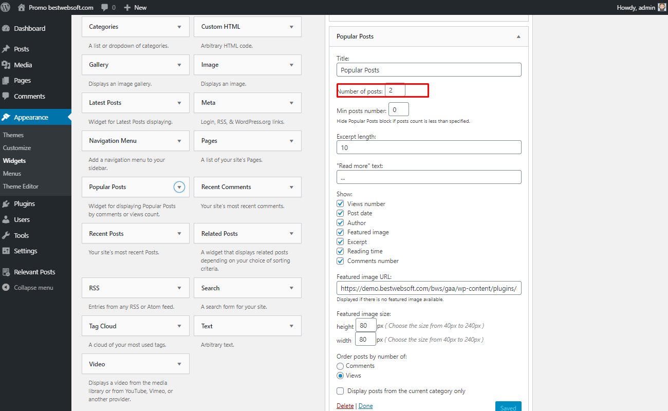The height and width of the screenshot is (411, 668).
Task: Click the WordPress logo icon
Action: coord(6,7)
